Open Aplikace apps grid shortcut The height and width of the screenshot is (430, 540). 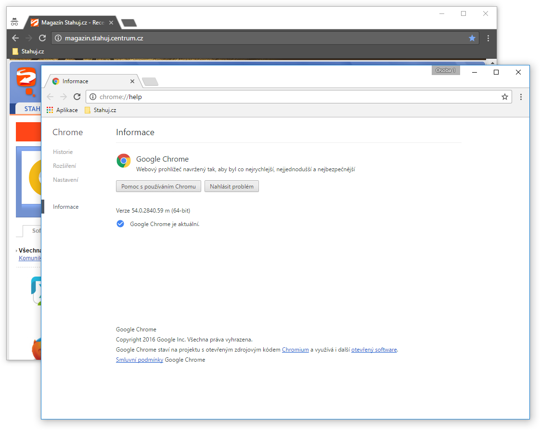(62, 110)
